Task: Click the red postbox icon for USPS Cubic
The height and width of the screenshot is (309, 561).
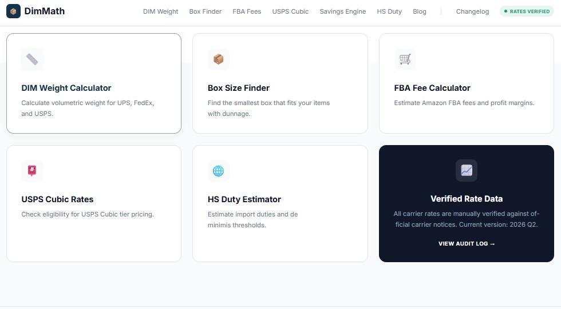Action: (32, 171)
